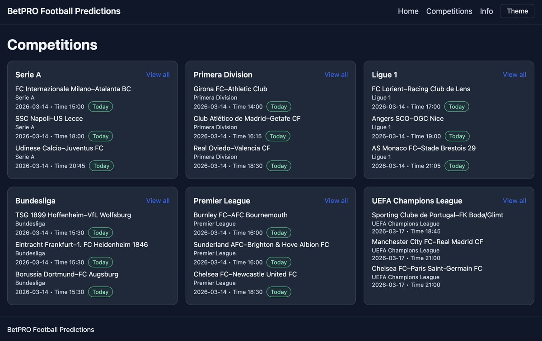Click the time 21:05 for Monaco match
542x341 pixels.
pyautogui.click(x=432, y=166)
